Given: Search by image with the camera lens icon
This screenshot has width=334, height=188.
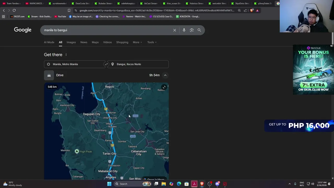Looking at the screenshot, I should (x=192, y=30).
